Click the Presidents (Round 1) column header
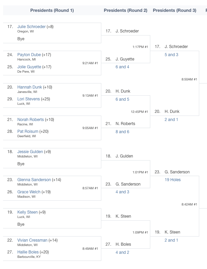Screen dimensions: 207x269 (52, 10)
